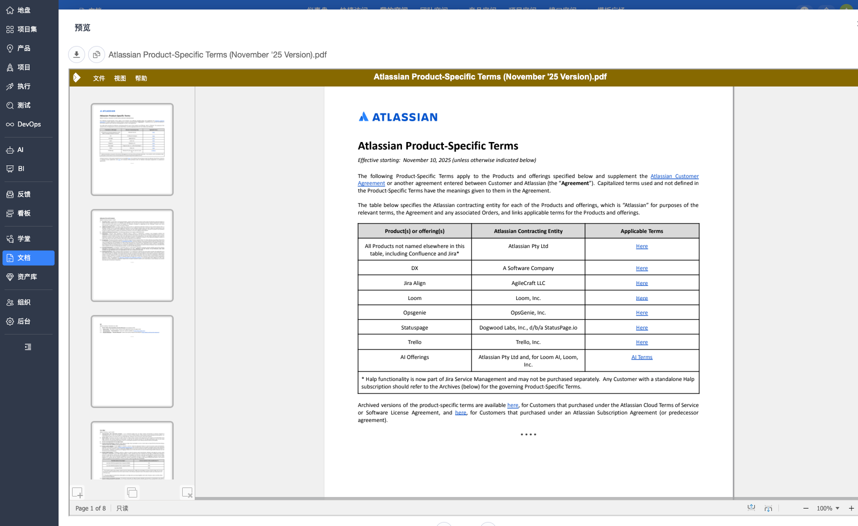Open the Here link in the Loom row

(x=642, y=298)
